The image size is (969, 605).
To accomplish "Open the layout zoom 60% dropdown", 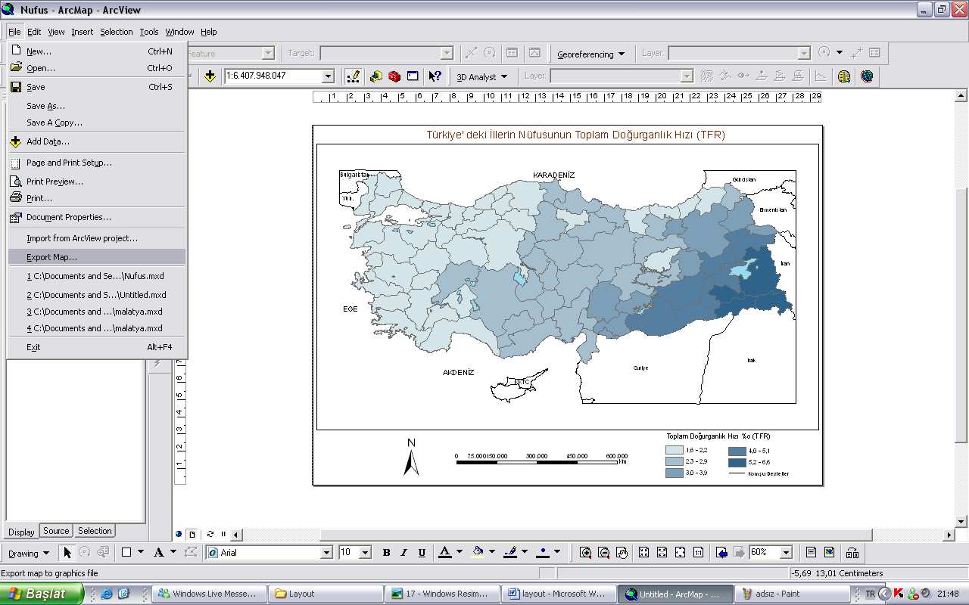I will pyautogui.click(x=786, y=553).
